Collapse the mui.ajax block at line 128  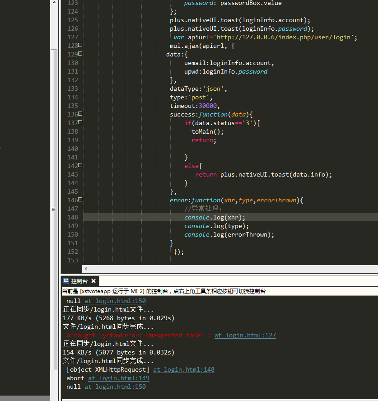[x=80, y=45]
